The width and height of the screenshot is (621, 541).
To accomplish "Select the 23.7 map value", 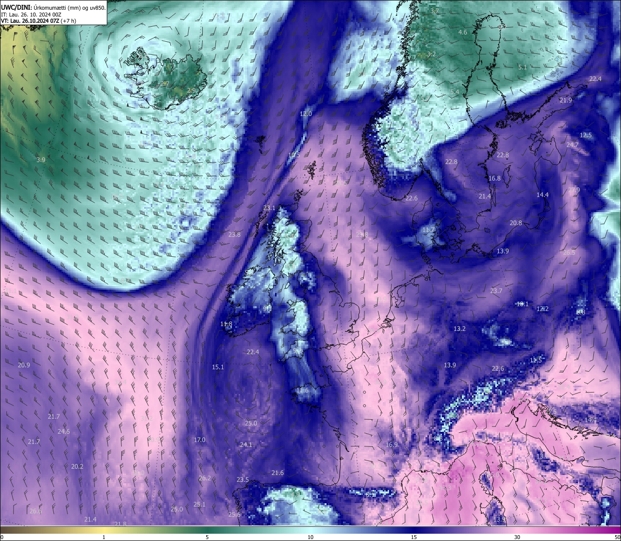I will pyautogui.click(x=496, y=291).
